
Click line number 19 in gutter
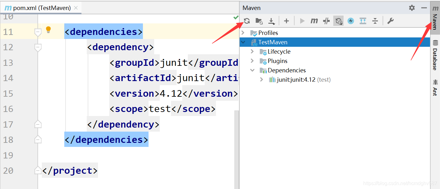pos(8,155)
